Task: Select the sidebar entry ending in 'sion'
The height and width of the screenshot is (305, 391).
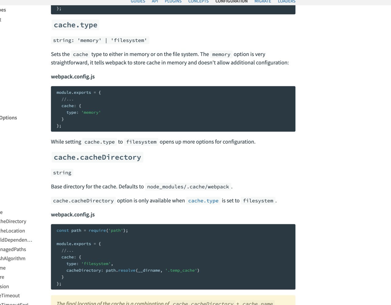Action: (x=5, y=286)
